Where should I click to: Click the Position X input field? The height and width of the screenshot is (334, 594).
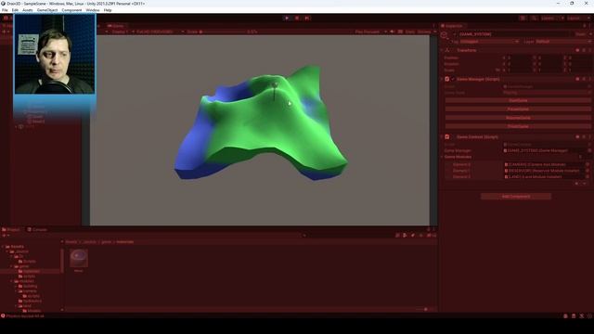click(x=519, y=58)
